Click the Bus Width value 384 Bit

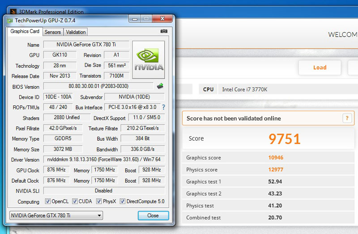pyautogui.click(x=143, y=138)
